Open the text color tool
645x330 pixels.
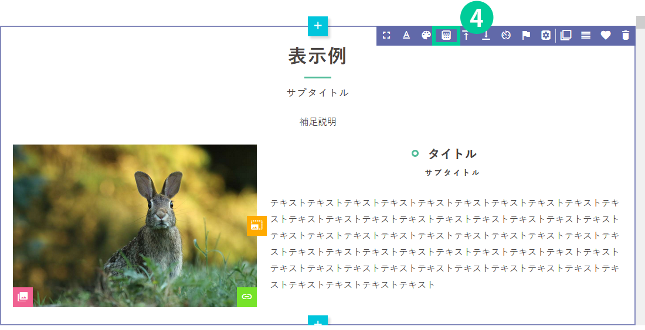[406, 36]
